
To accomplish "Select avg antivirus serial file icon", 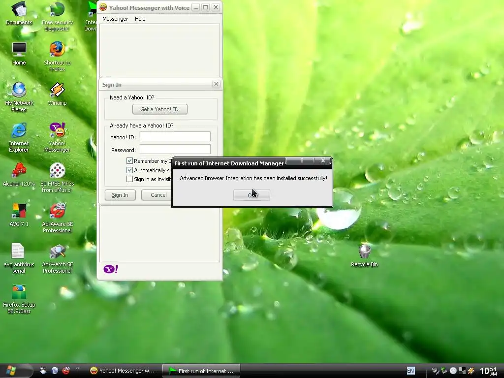I will click(19, 258).
